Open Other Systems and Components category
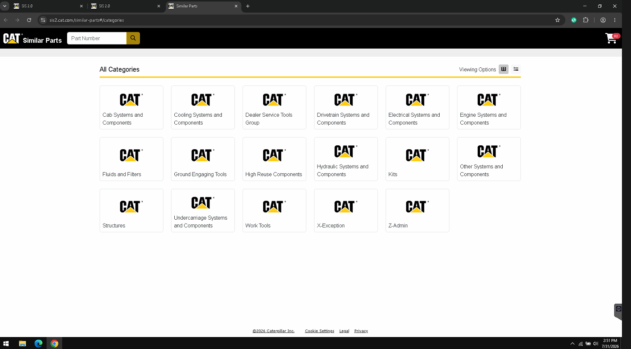Image resolution: width=631 pixels, height=349 pixels. pyautogui.click(x=489, y=159)
